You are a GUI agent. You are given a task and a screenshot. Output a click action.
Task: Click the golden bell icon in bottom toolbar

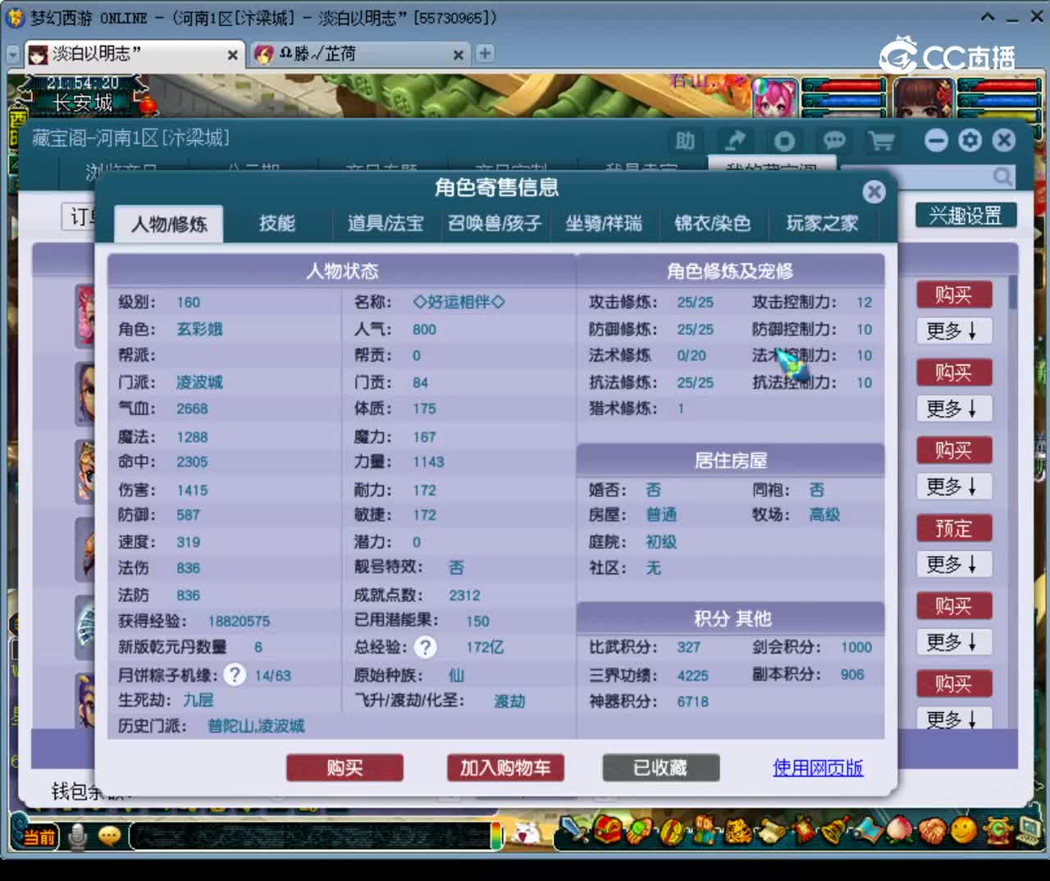click(834, 832)
